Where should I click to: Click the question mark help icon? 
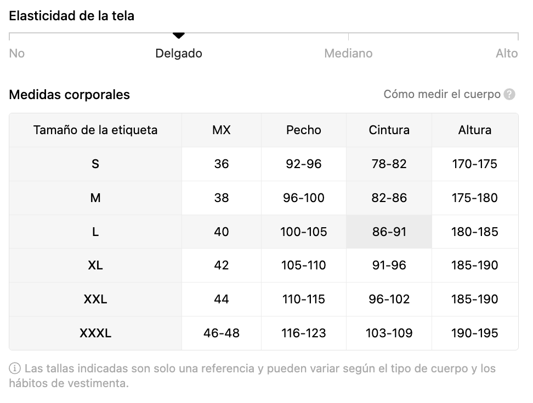pyautogui.click(x=509, y=94)
